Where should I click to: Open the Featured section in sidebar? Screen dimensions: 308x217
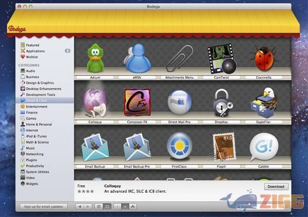pos(32,45)
